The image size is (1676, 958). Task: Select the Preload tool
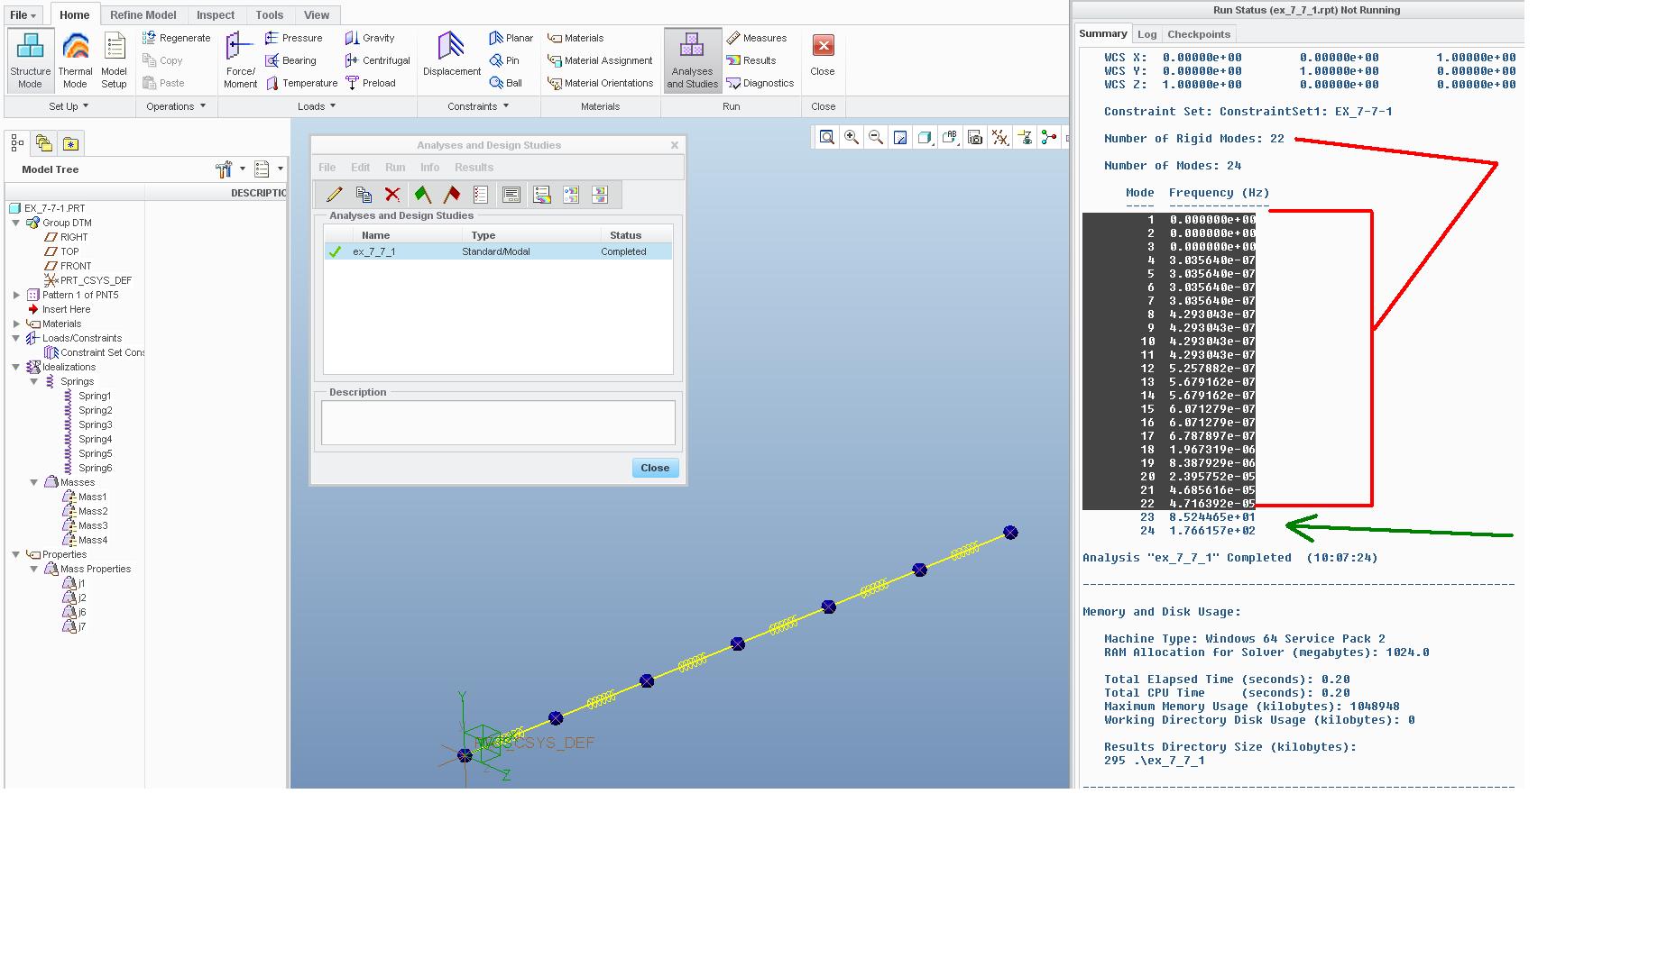pyautogui.click(x=371, y=83)
